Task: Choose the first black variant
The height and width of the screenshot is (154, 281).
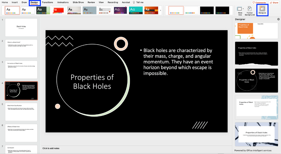Action: coord(207,10)
